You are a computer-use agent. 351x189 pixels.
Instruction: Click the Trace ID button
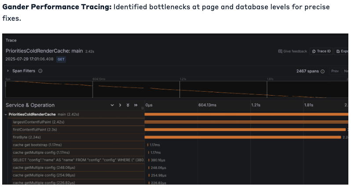click(x=321, y=52)
